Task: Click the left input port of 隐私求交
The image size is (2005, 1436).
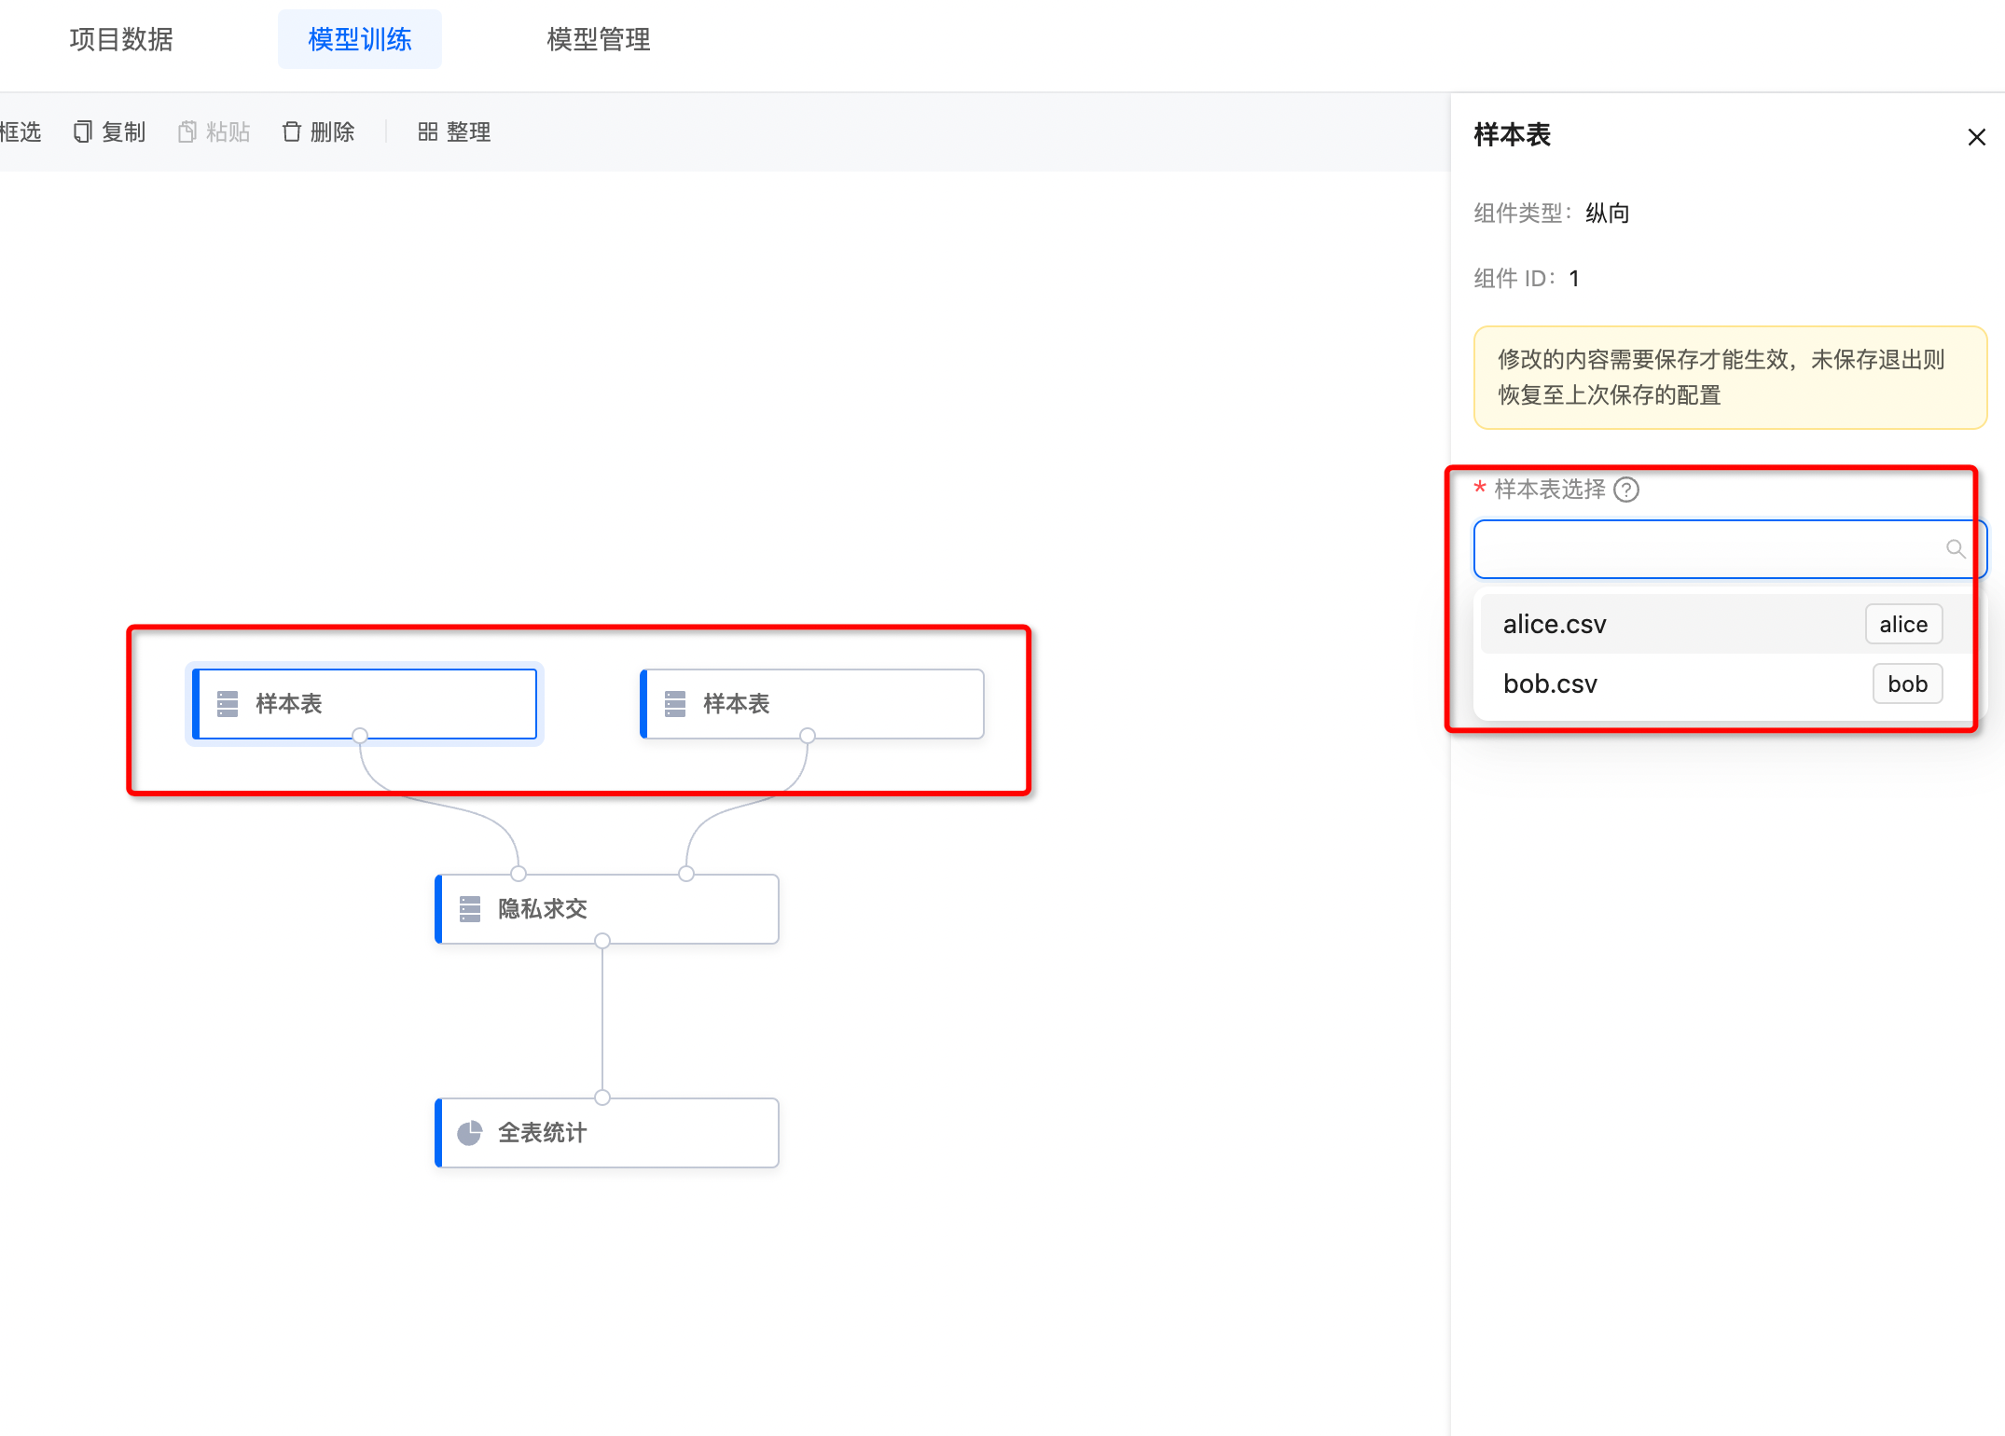Action: 519,874
